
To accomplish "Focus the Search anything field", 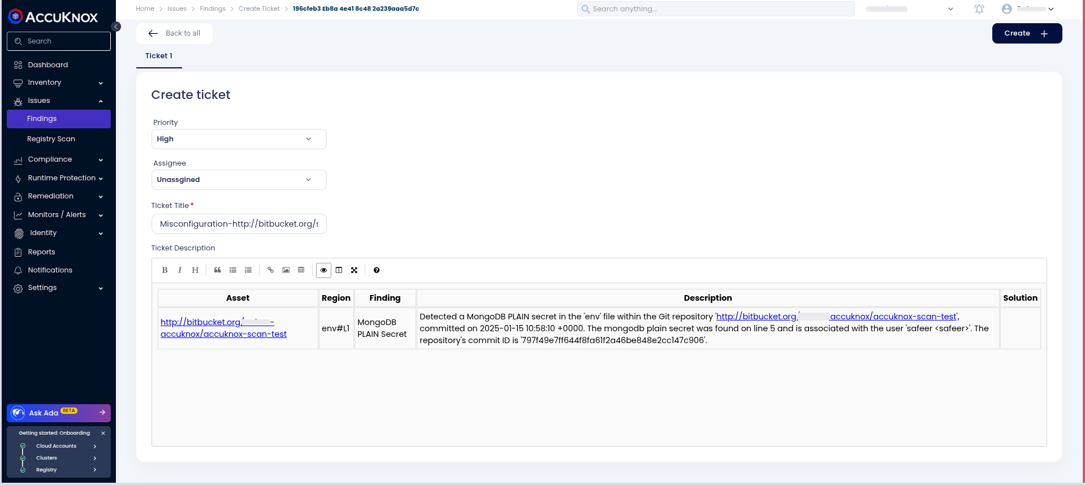I will (716, 9).
